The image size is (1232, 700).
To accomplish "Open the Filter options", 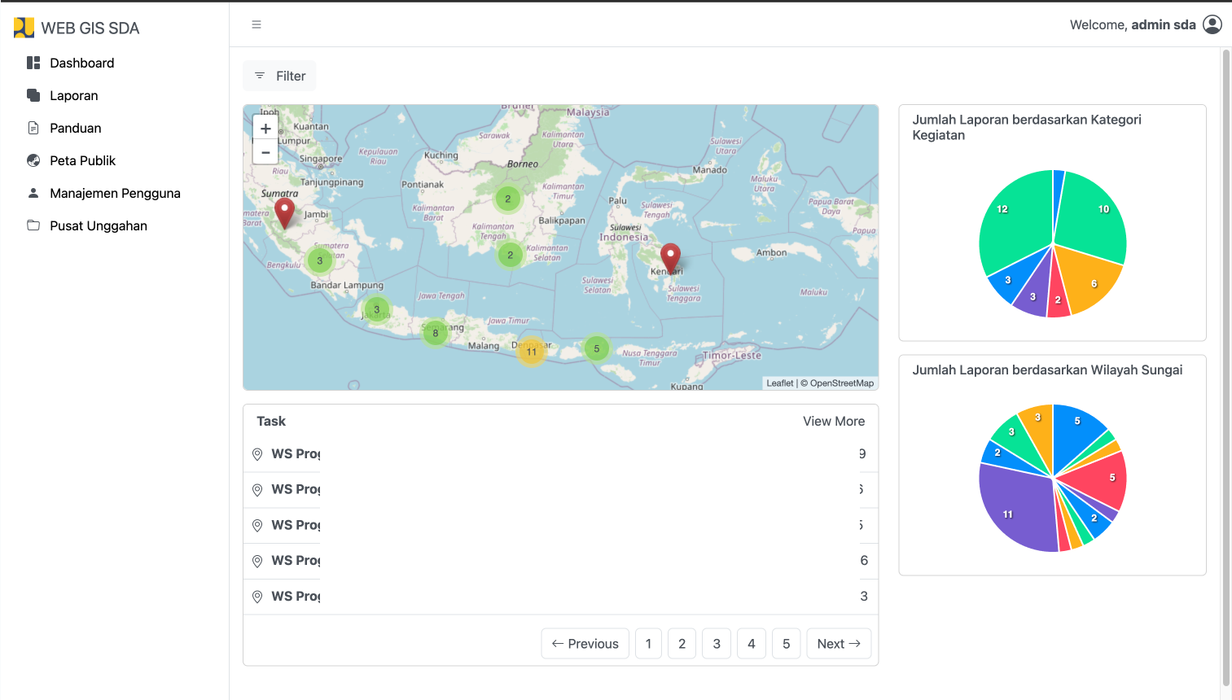I will tap(279, 76).
